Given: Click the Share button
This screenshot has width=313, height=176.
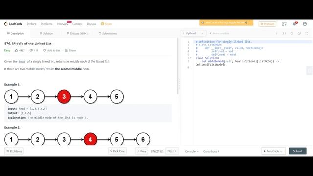Looking at the screenshot, I should point(70,50).
